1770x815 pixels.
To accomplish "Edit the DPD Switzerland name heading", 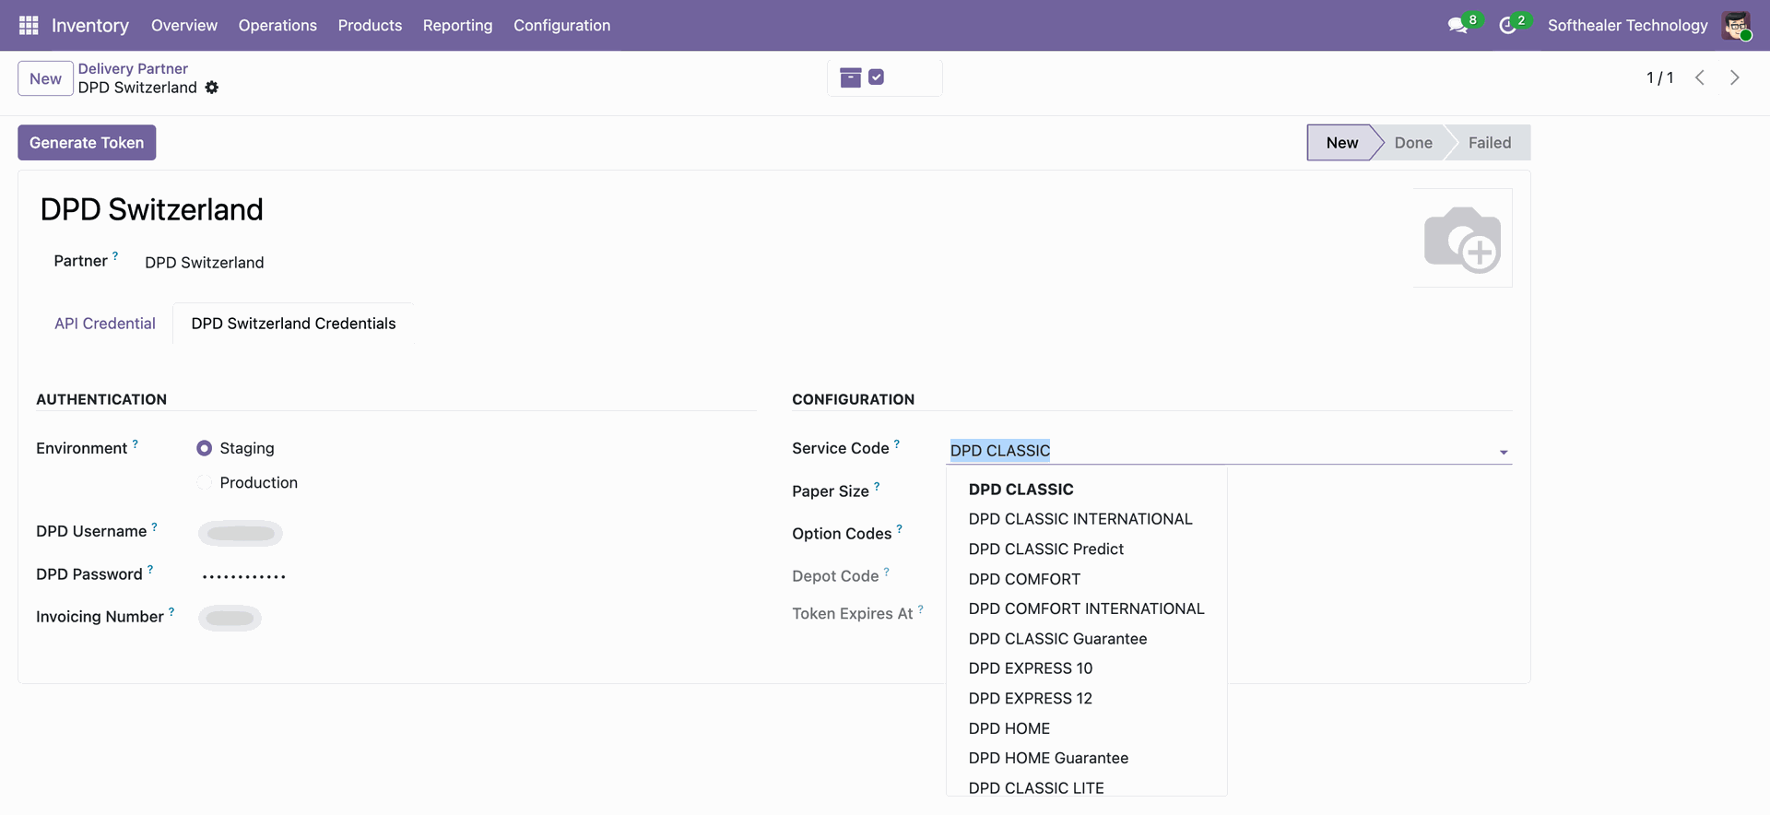I will pyautogui.click(x=152, y=209).
